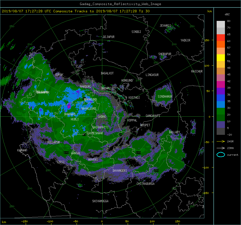Select the magenta 39 dBZ color swatch

pos(221,85)
